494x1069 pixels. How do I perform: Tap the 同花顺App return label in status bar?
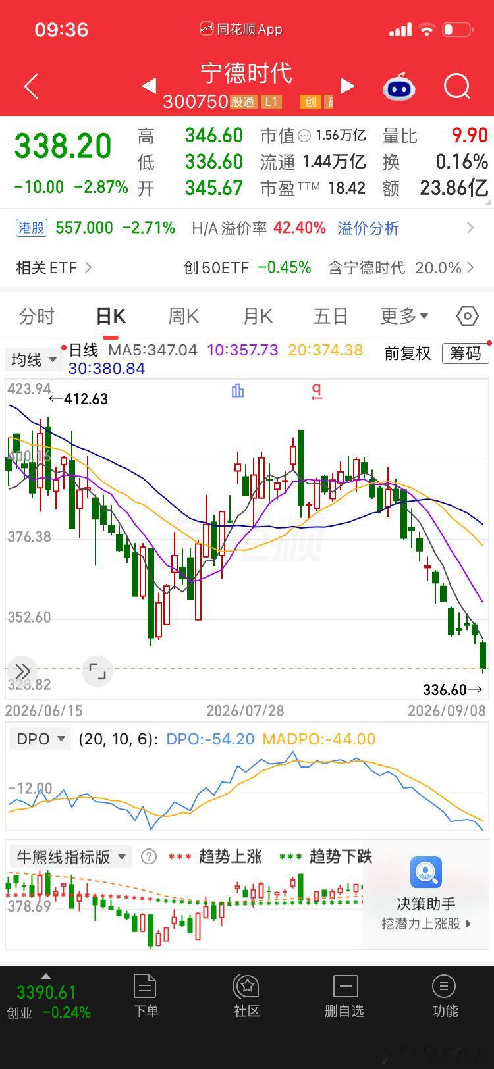(242, 29)
